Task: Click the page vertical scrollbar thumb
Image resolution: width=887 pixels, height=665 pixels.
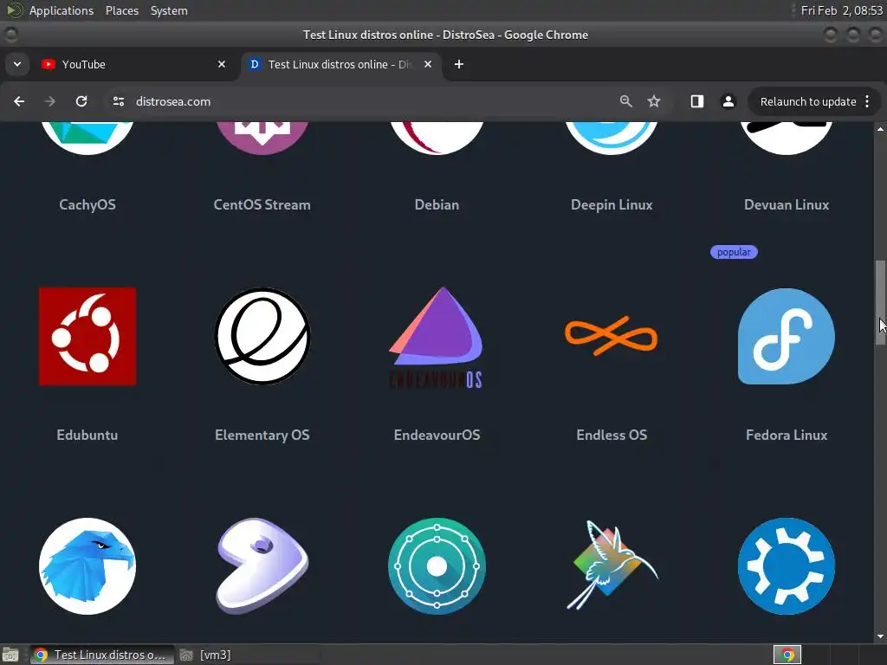Action: coord(881,302)
